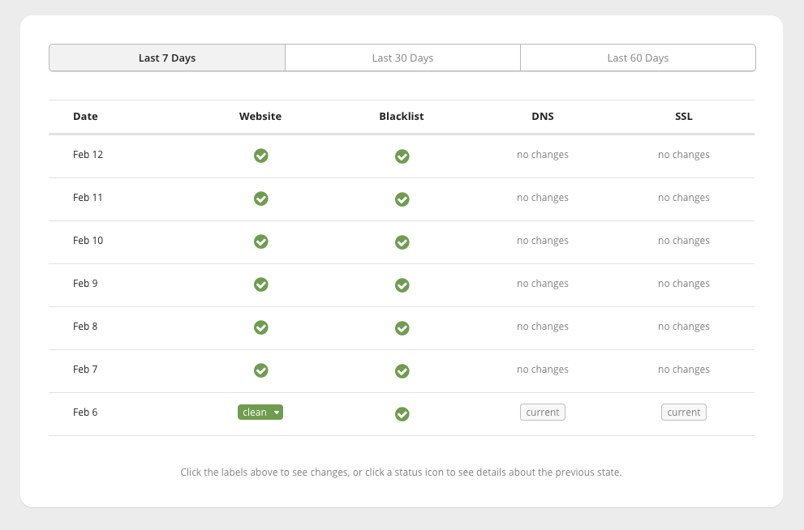Click the Website checkmark for Feb 7
Screen dimensions: 804x530
pos(260,370)
